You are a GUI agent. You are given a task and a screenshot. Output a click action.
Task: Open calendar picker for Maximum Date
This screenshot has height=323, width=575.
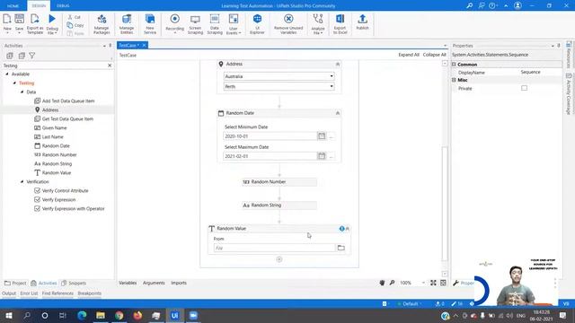tap(322, 156)
